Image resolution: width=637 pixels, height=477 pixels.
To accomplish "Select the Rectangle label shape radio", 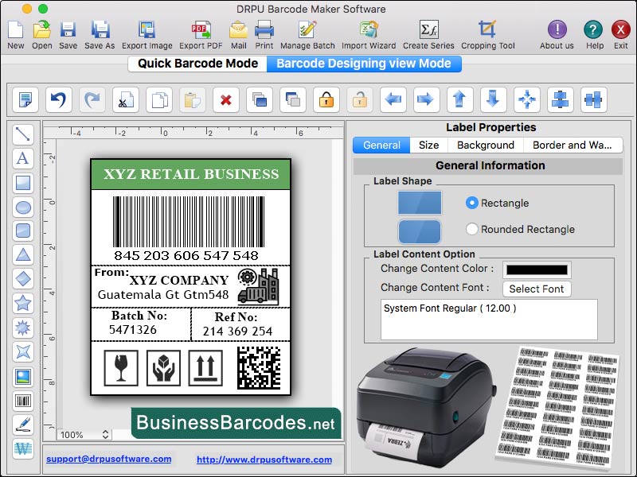I will point(471,203).
